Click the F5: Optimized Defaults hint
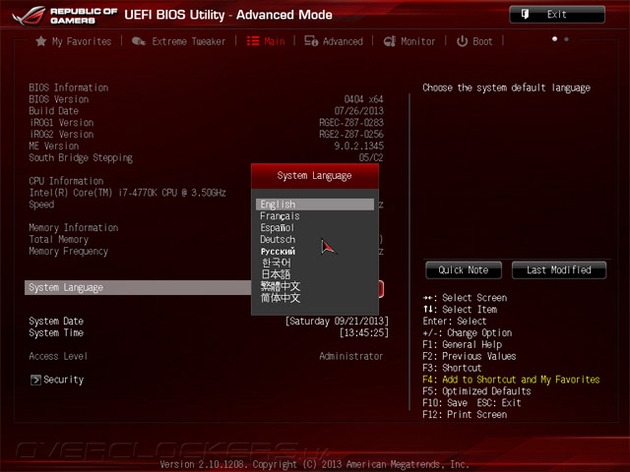Image resolution: width=630 pixels, height=472 pixels. coord(476,391)
